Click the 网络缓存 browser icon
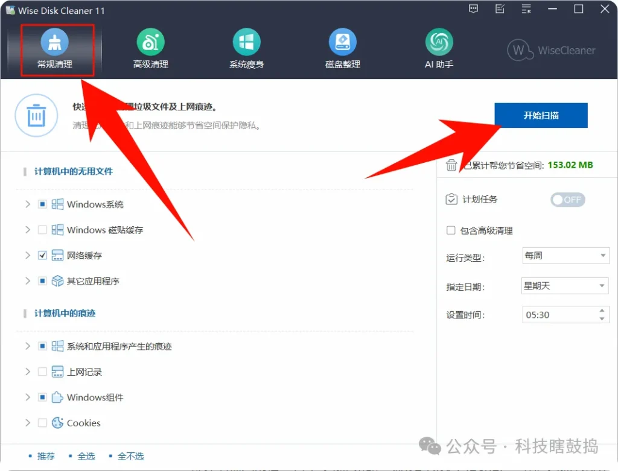 click(x=57, y=255)
